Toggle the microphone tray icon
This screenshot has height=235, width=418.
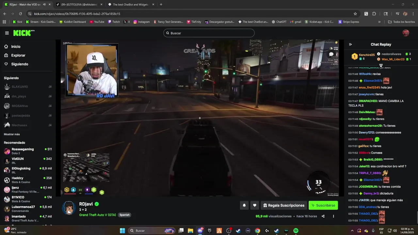pos(373,231)
